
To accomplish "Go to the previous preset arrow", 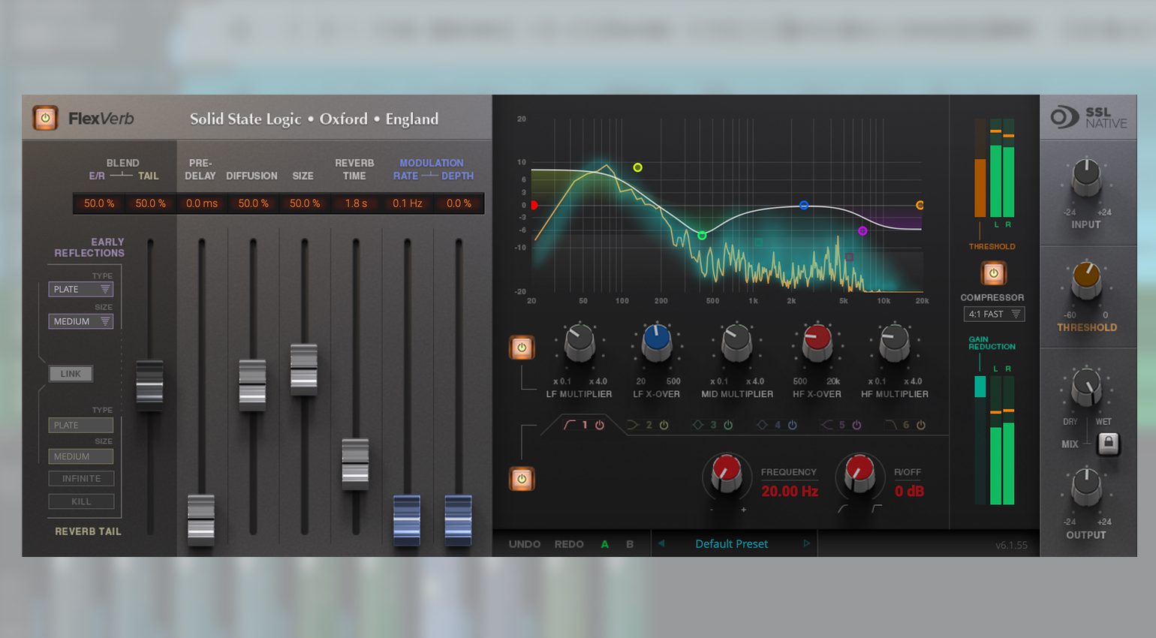I will click(661, 543).
